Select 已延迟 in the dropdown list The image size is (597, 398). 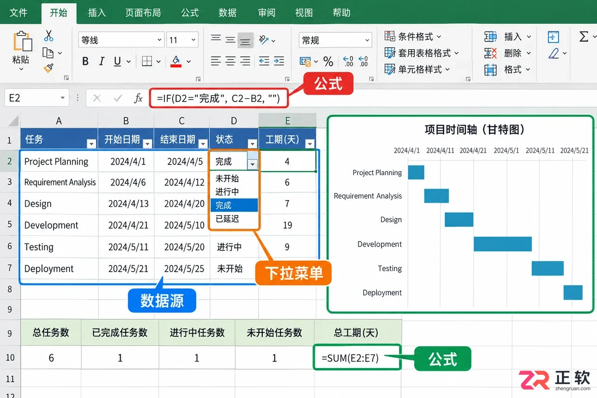(234, 219)
